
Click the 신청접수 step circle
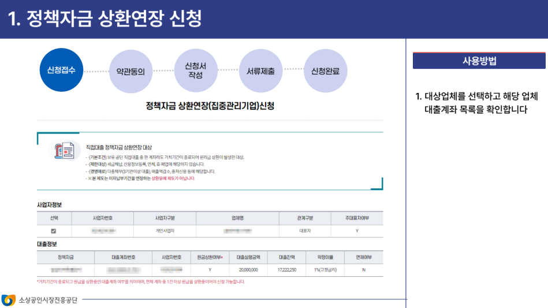coord(61,70)
